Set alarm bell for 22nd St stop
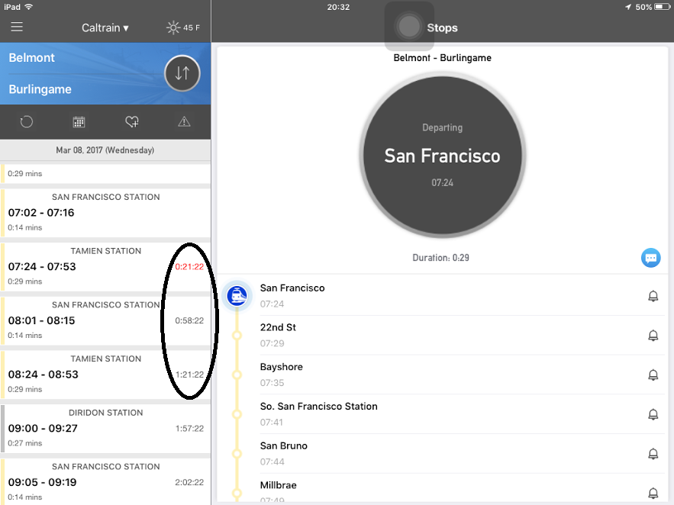 point(653,336)
